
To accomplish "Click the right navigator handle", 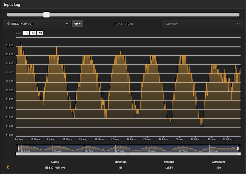I will pyautogui.click(x=238, y=148).
